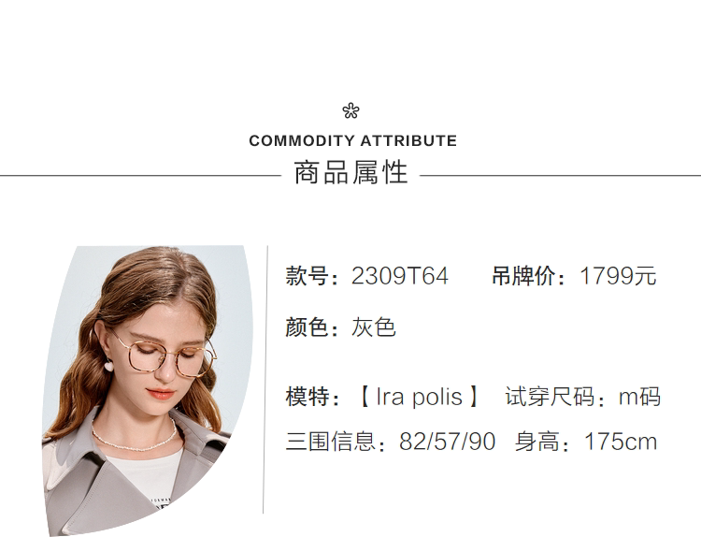Image resolution: width=701 pixels, height=537 pixels.
Task: Select the m码 size value
Action: click(x=639, y=397)
